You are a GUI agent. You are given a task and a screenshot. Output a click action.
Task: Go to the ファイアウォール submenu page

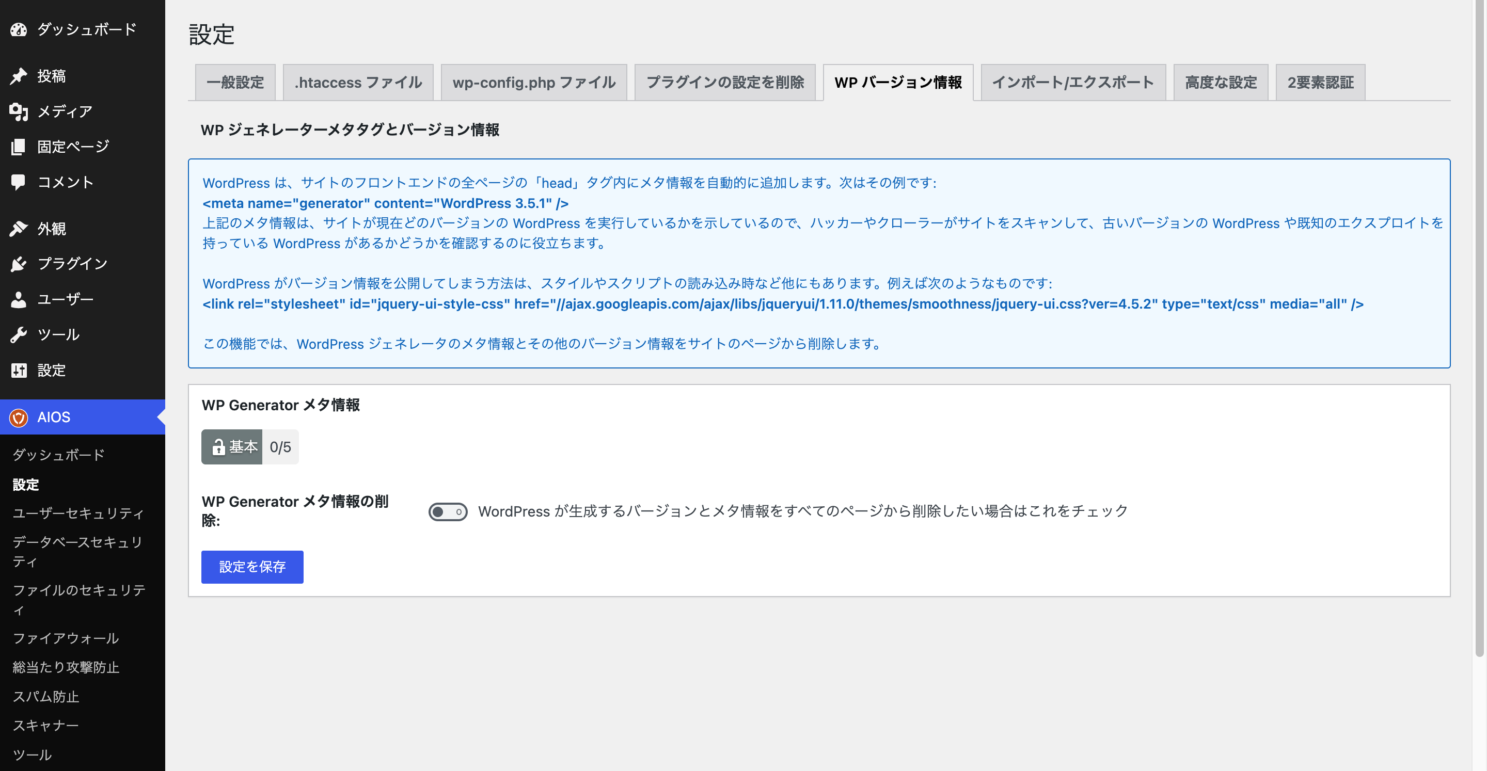[x=66, y=638]
